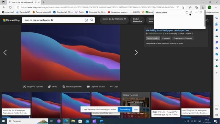220x124 pixels.
Task: Open a new tab with plus button
Action: pyautogui.click(x=44, y=2)
